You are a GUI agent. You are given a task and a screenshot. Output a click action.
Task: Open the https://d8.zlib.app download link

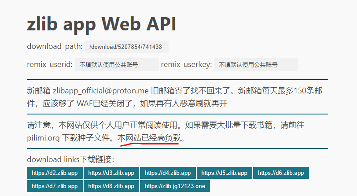pos(111,186)
